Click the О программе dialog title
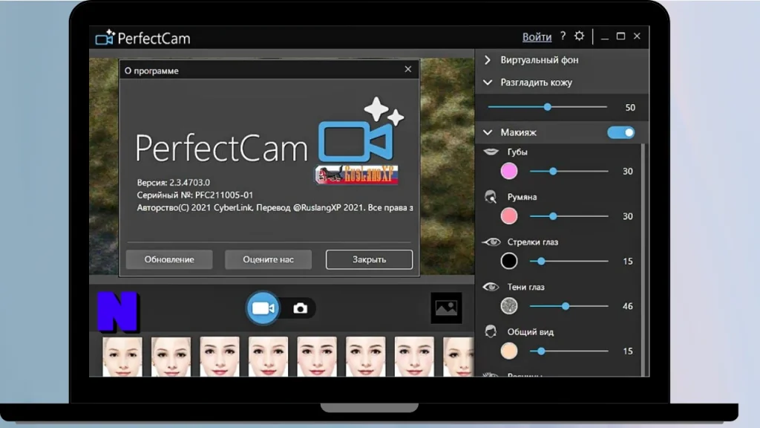This screenshot has height=428, width=760. (151, 71)
